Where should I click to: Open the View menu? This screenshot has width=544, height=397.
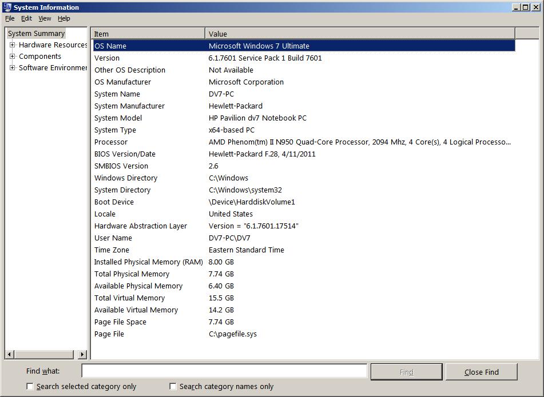[x=45, y=18]
